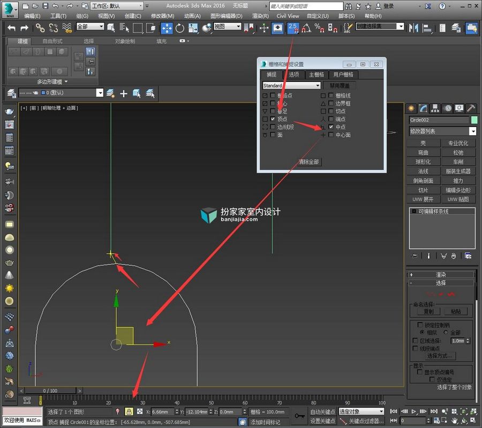Choose the Bind to Space Warp tool
This screenshot has height=428, width=482.
click(x=67, y=28)
